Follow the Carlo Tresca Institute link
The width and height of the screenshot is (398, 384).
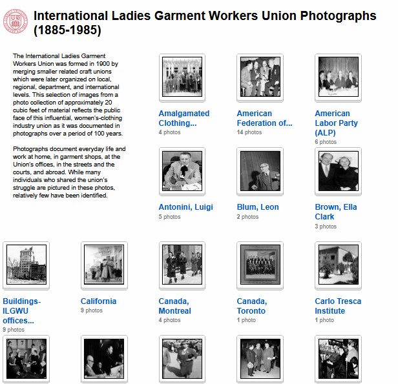pyautogui.click(x=338, y=306)
